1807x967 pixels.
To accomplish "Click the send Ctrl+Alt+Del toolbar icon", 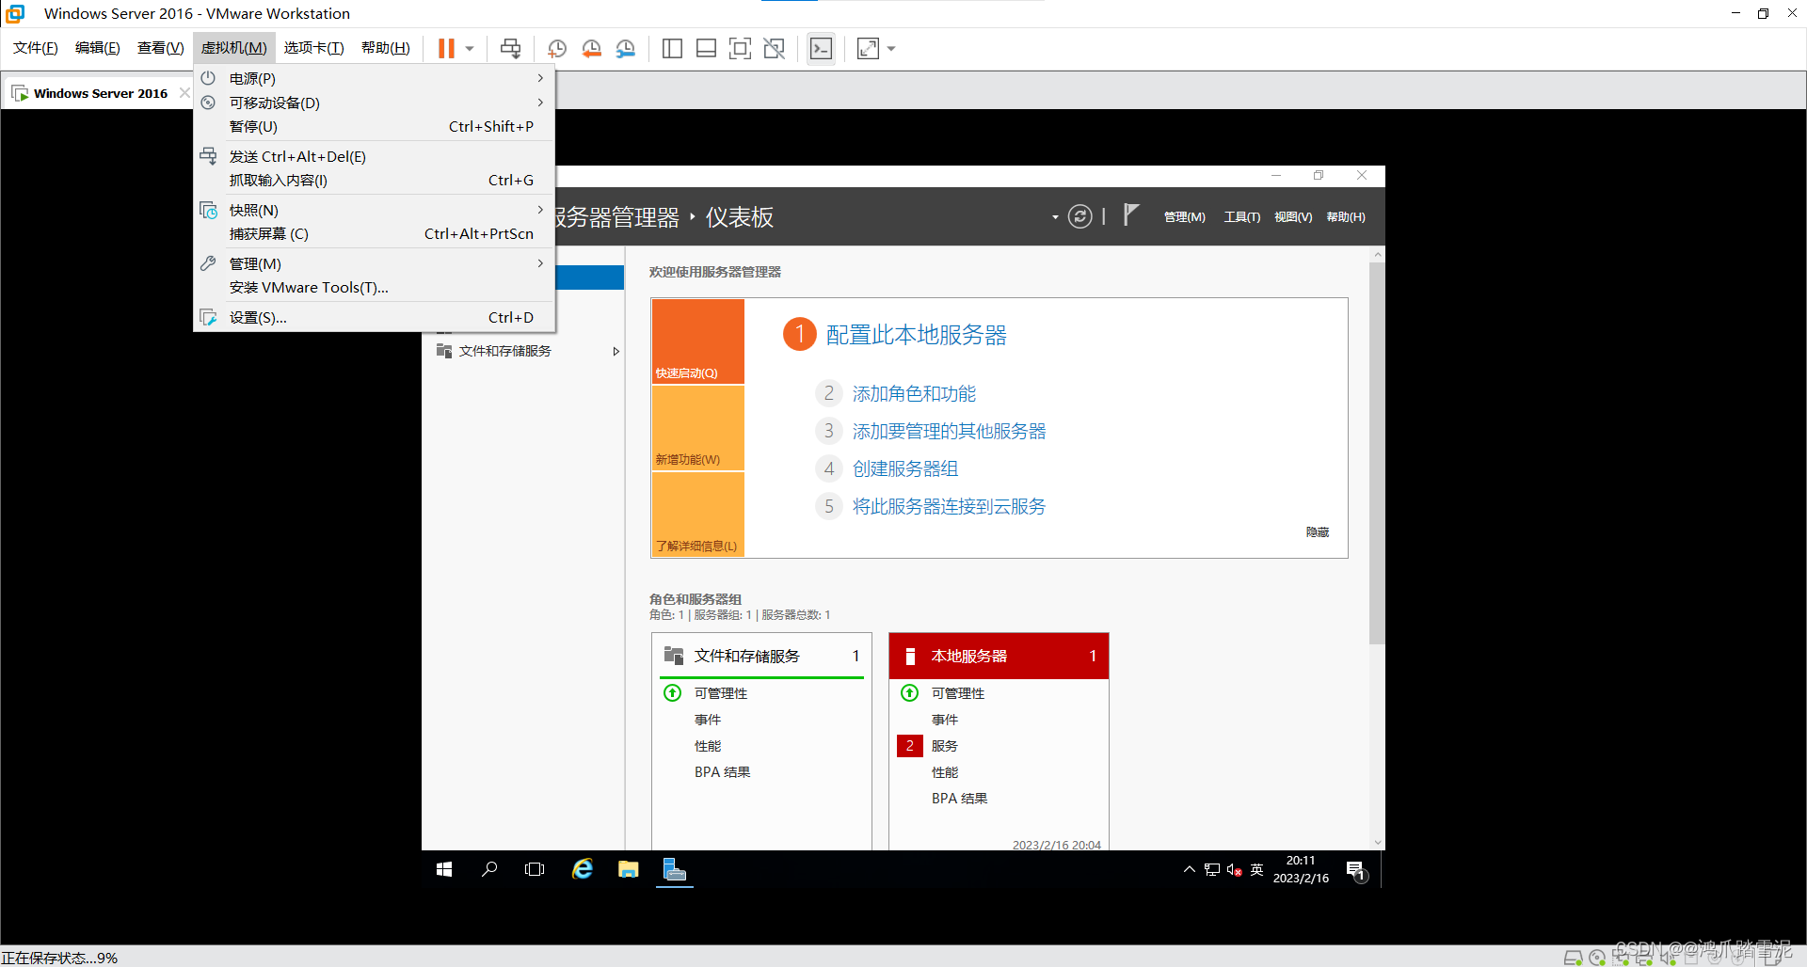I will pos(510,48).
